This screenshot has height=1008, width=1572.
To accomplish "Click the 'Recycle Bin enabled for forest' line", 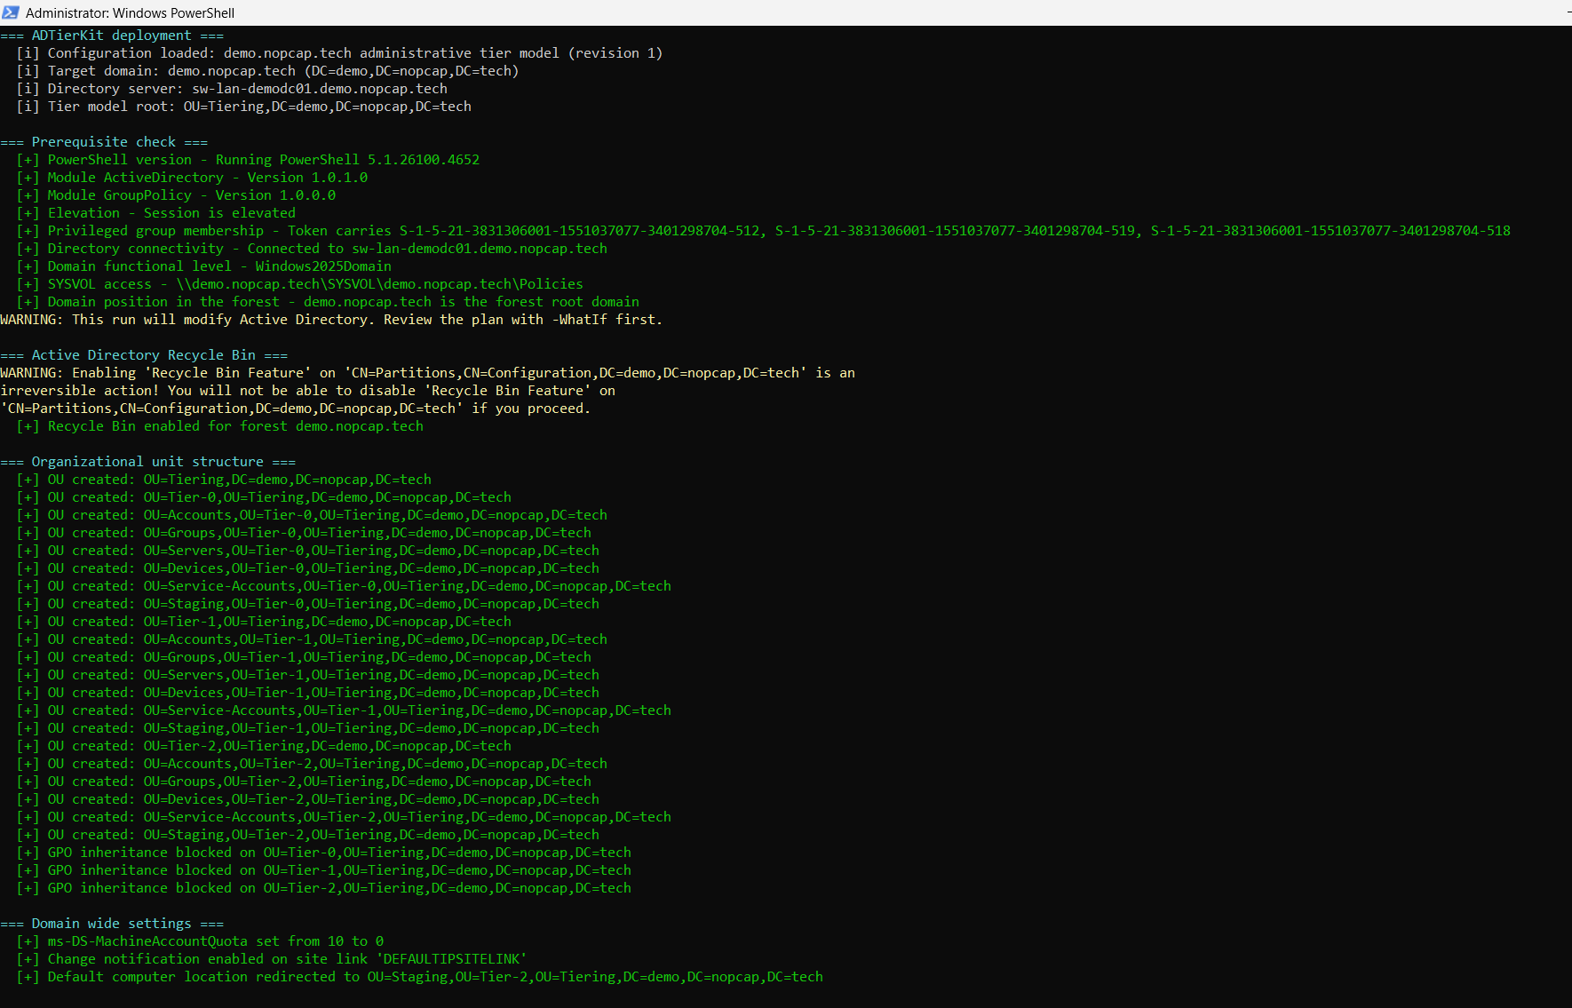I will (x=219, y=426).
